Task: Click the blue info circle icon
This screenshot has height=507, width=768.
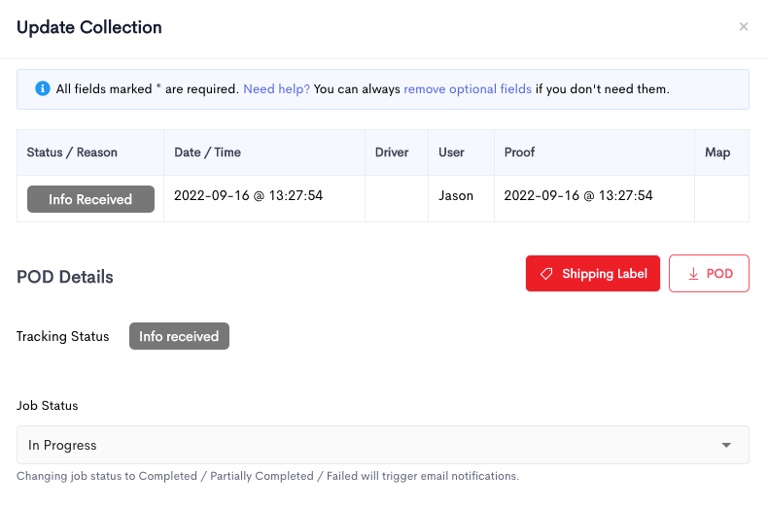Action: coord(43,88)
